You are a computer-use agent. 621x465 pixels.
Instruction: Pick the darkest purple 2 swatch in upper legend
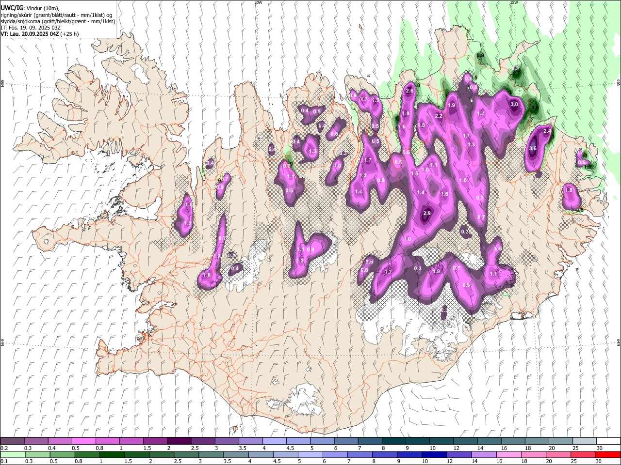179,441
